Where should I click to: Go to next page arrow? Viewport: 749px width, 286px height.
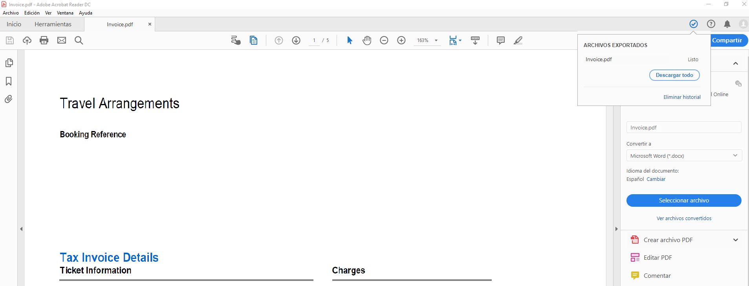(x=296, y=40)
